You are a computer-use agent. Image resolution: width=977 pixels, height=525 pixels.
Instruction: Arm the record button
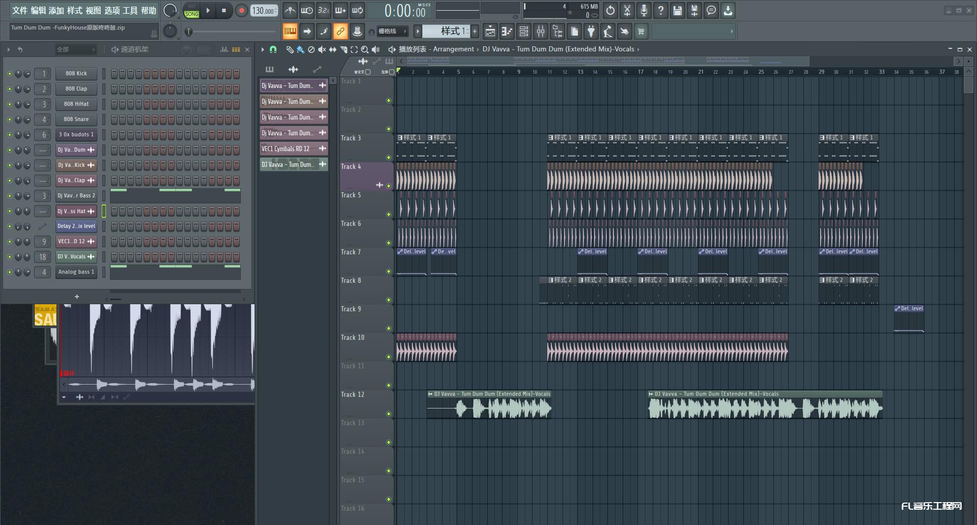(x=241, y=10)
